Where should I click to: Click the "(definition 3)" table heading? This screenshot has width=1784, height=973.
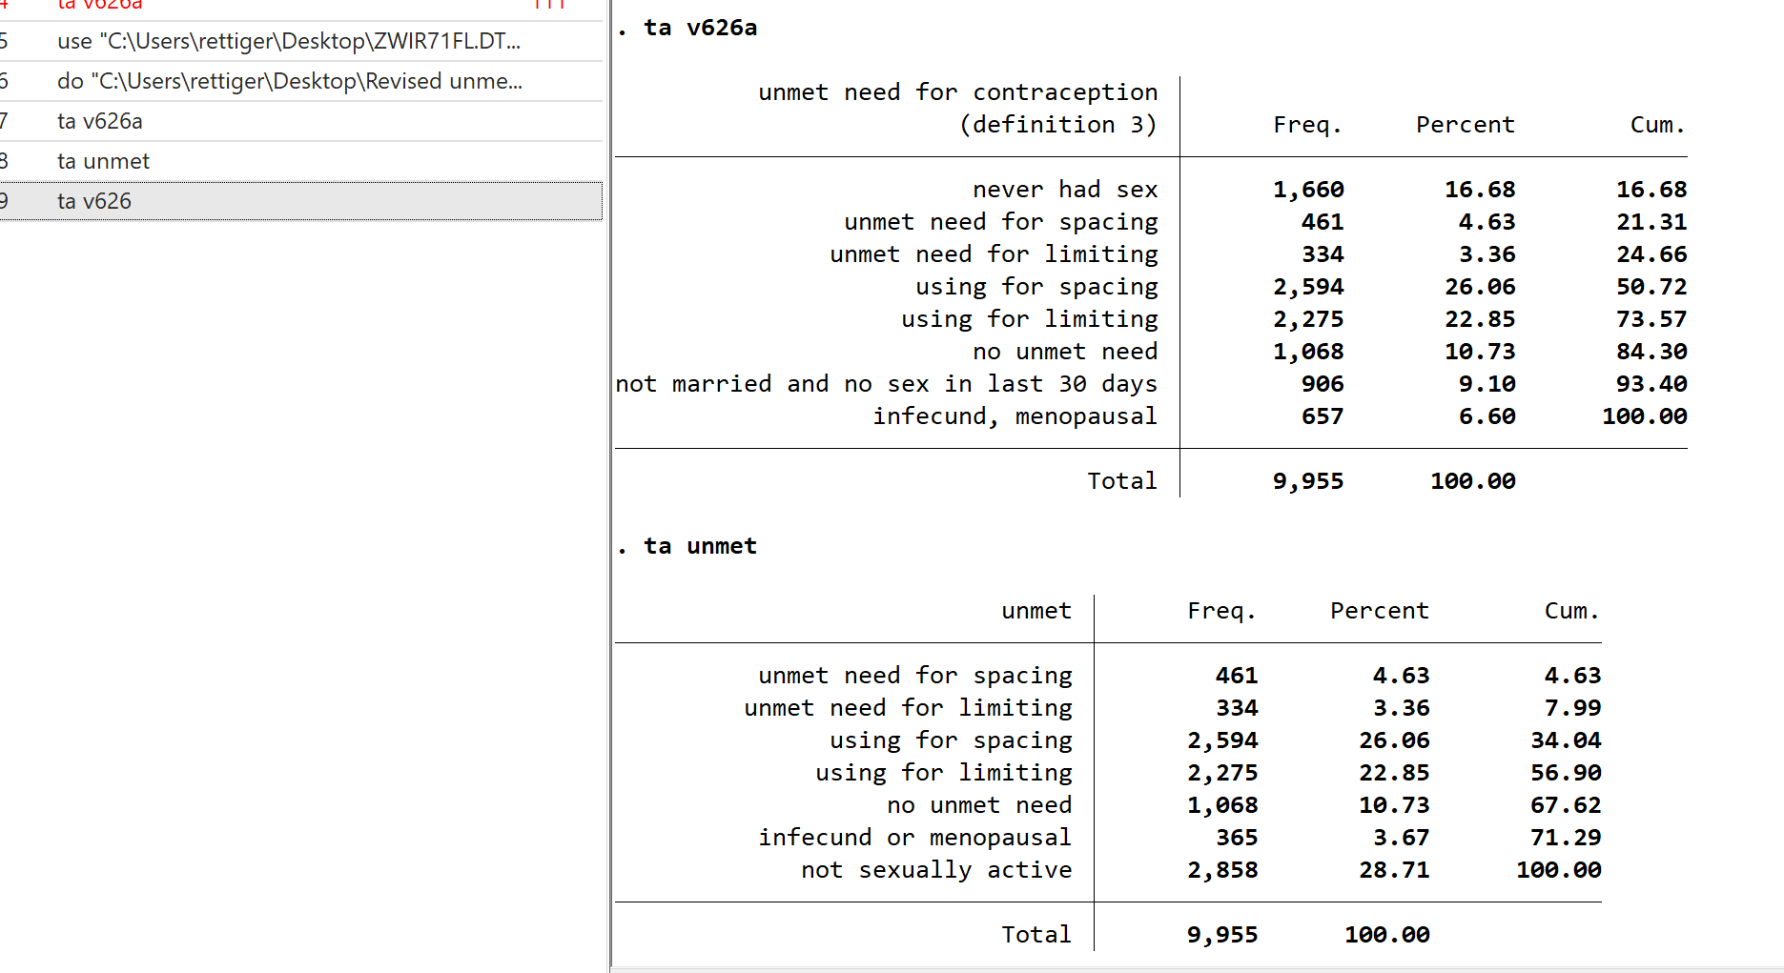tap(1057, 126)
